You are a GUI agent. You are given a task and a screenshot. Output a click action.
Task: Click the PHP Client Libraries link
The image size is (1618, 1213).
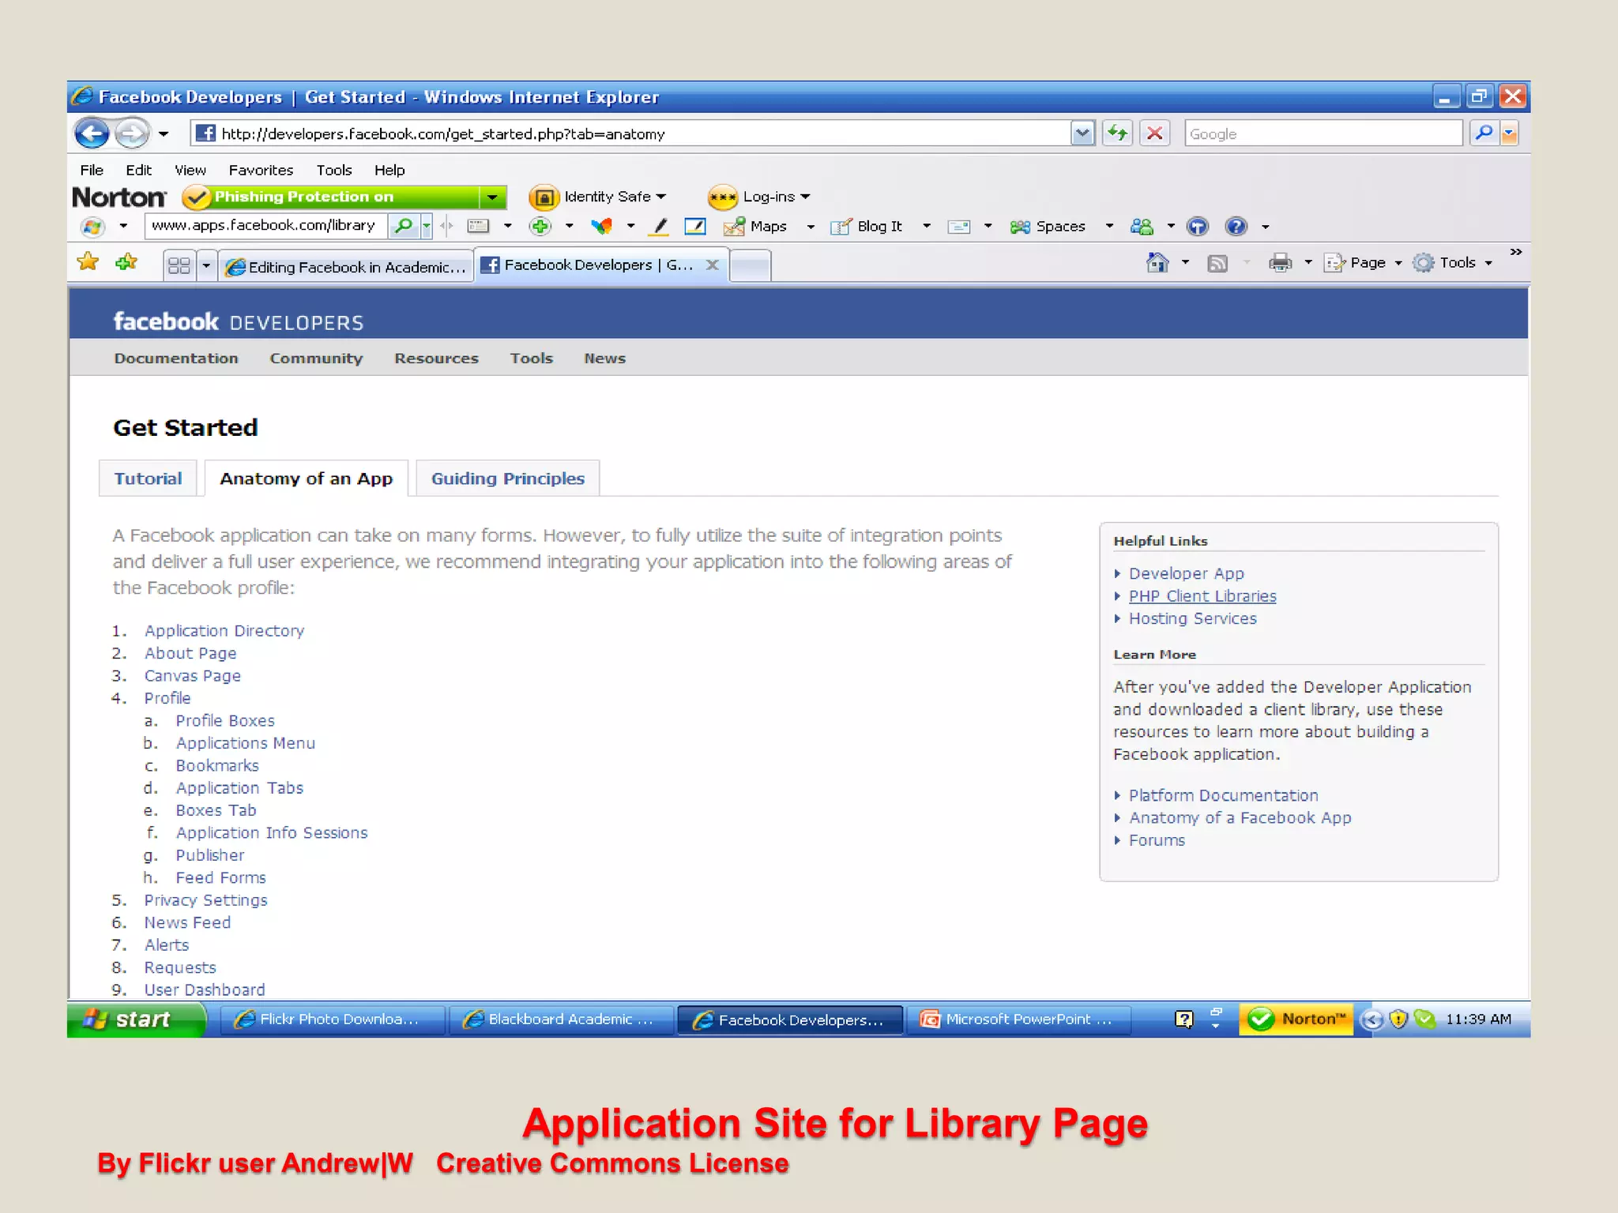[x=1202, y=596]
